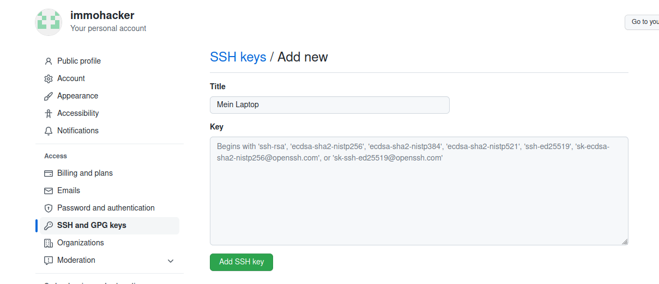Click the Accessibility figure icon

point(48,114)
